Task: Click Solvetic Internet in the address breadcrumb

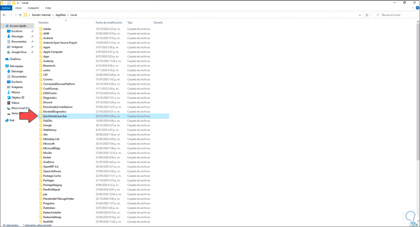Action: tap(41, 15)
